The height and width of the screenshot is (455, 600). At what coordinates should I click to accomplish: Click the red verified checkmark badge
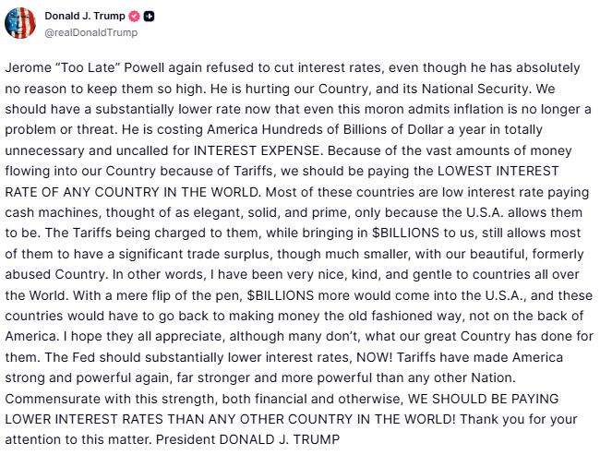tap(134, 16)
